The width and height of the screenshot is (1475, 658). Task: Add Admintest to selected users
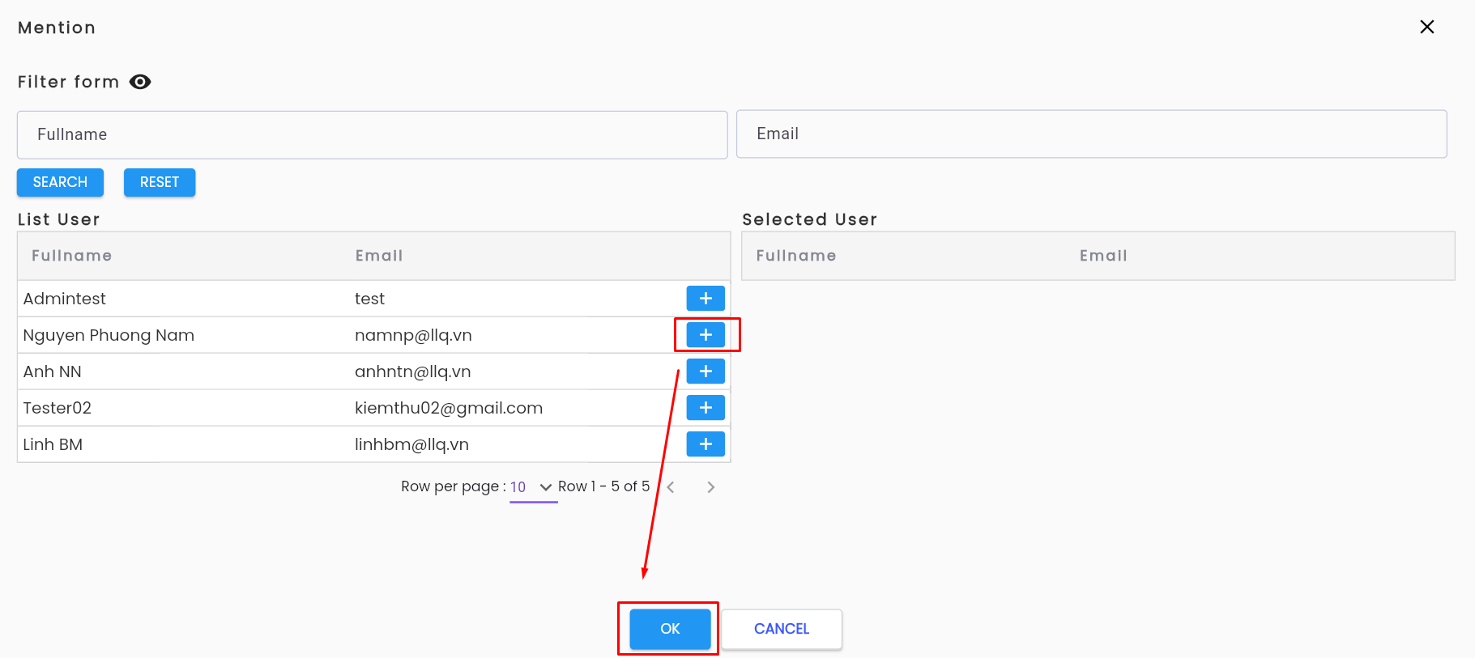(706, 299)
